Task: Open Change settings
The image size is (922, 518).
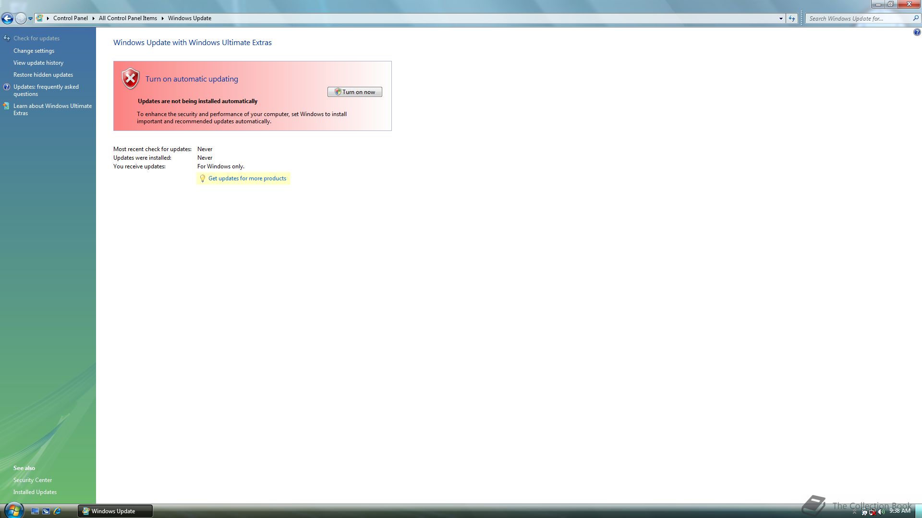Action: point(34,51)
